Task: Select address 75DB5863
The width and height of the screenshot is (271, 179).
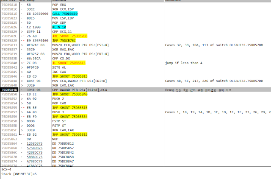Action: (x=9, y=139)
